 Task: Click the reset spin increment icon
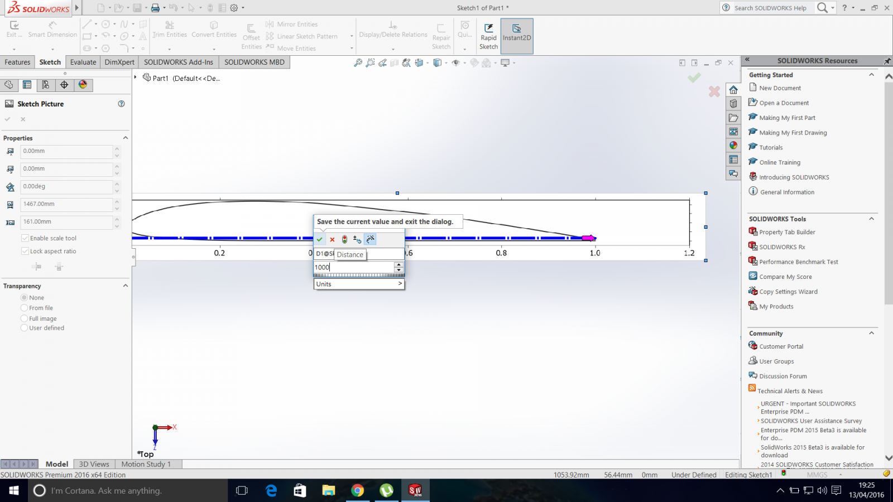coord(357,239)
